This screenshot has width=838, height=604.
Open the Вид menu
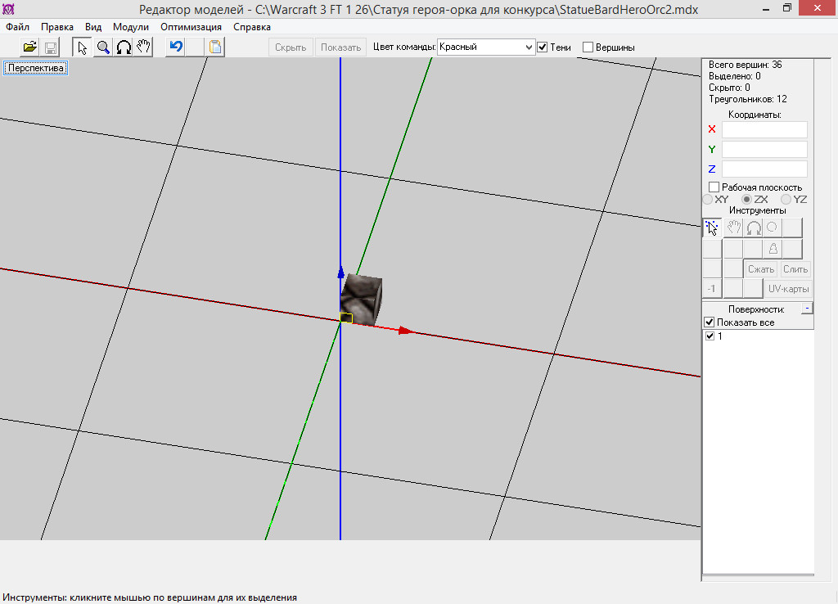pos(93,27)
